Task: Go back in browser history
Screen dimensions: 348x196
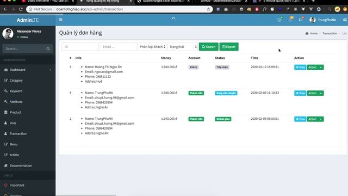Action: (x=5, y=9)
